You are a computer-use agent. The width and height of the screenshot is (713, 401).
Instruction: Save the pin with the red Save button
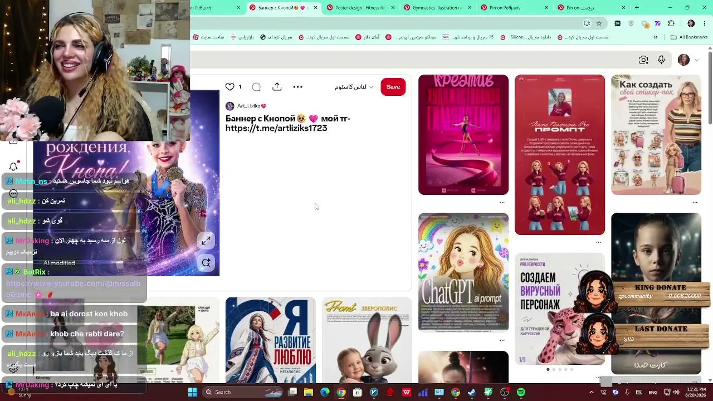click(393, 87)
